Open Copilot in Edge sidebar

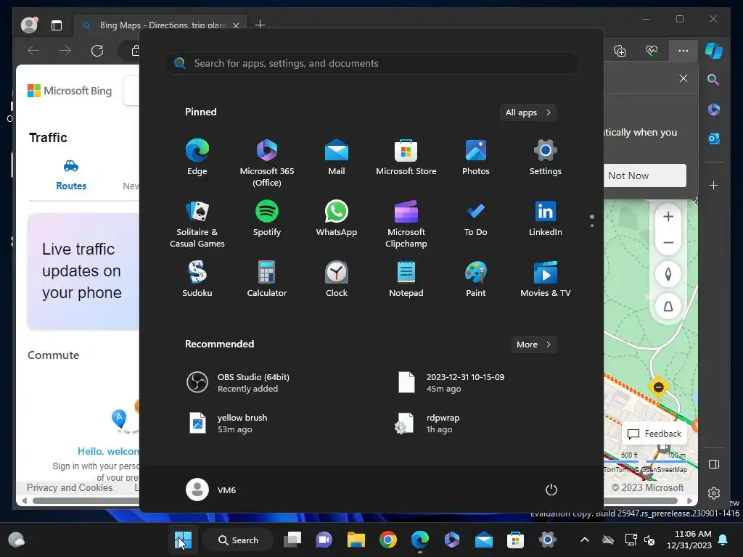click(714, 51)
